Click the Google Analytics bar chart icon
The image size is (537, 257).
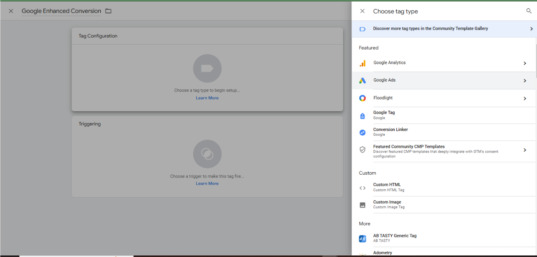362,63
